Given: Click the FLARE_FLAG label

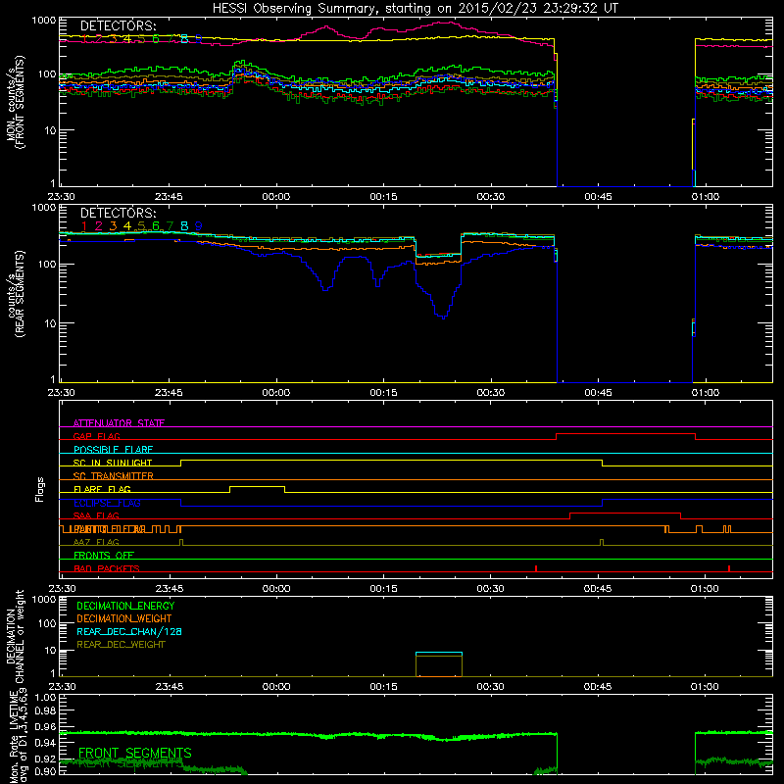Looking at the screenshot, I should (x=102, y=489).
